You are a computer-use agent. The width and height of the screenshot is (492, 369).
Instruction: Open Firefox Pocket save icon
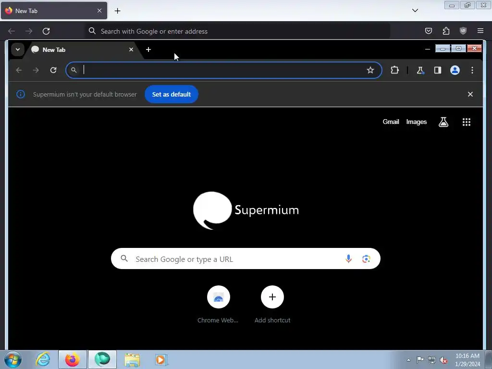pos(428,31)
